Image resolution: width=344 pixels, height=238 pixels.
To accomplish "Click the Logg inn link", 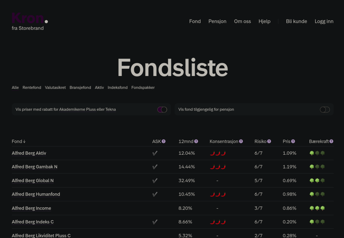I will tap(324, 21).
